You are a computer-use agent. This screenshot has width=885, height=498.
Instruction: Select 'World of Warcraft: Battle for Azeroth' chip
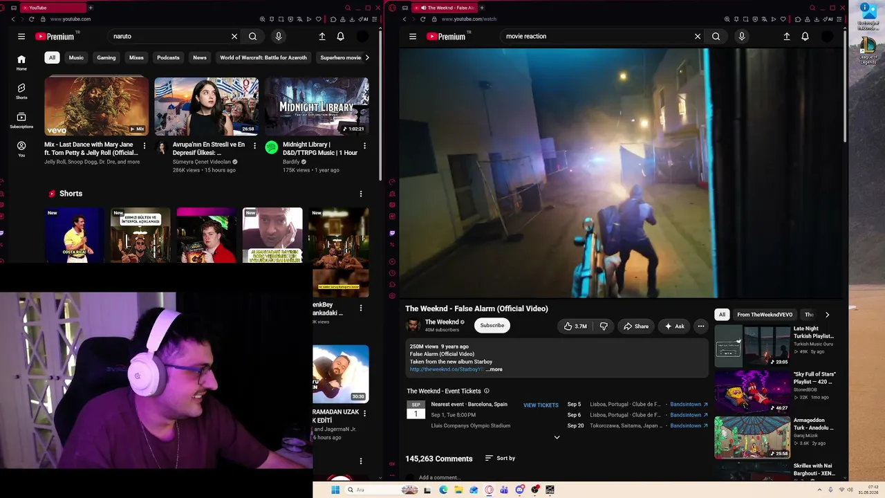point(263,57)
